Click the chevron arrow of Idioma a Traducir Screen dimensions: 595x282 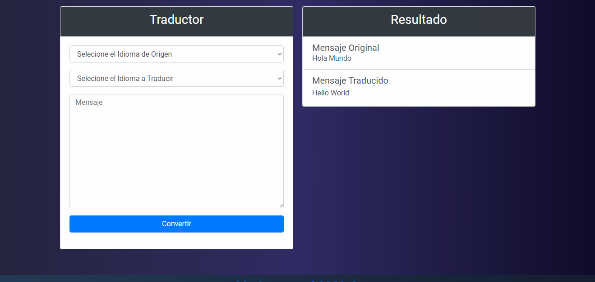(x=279, y=78)
